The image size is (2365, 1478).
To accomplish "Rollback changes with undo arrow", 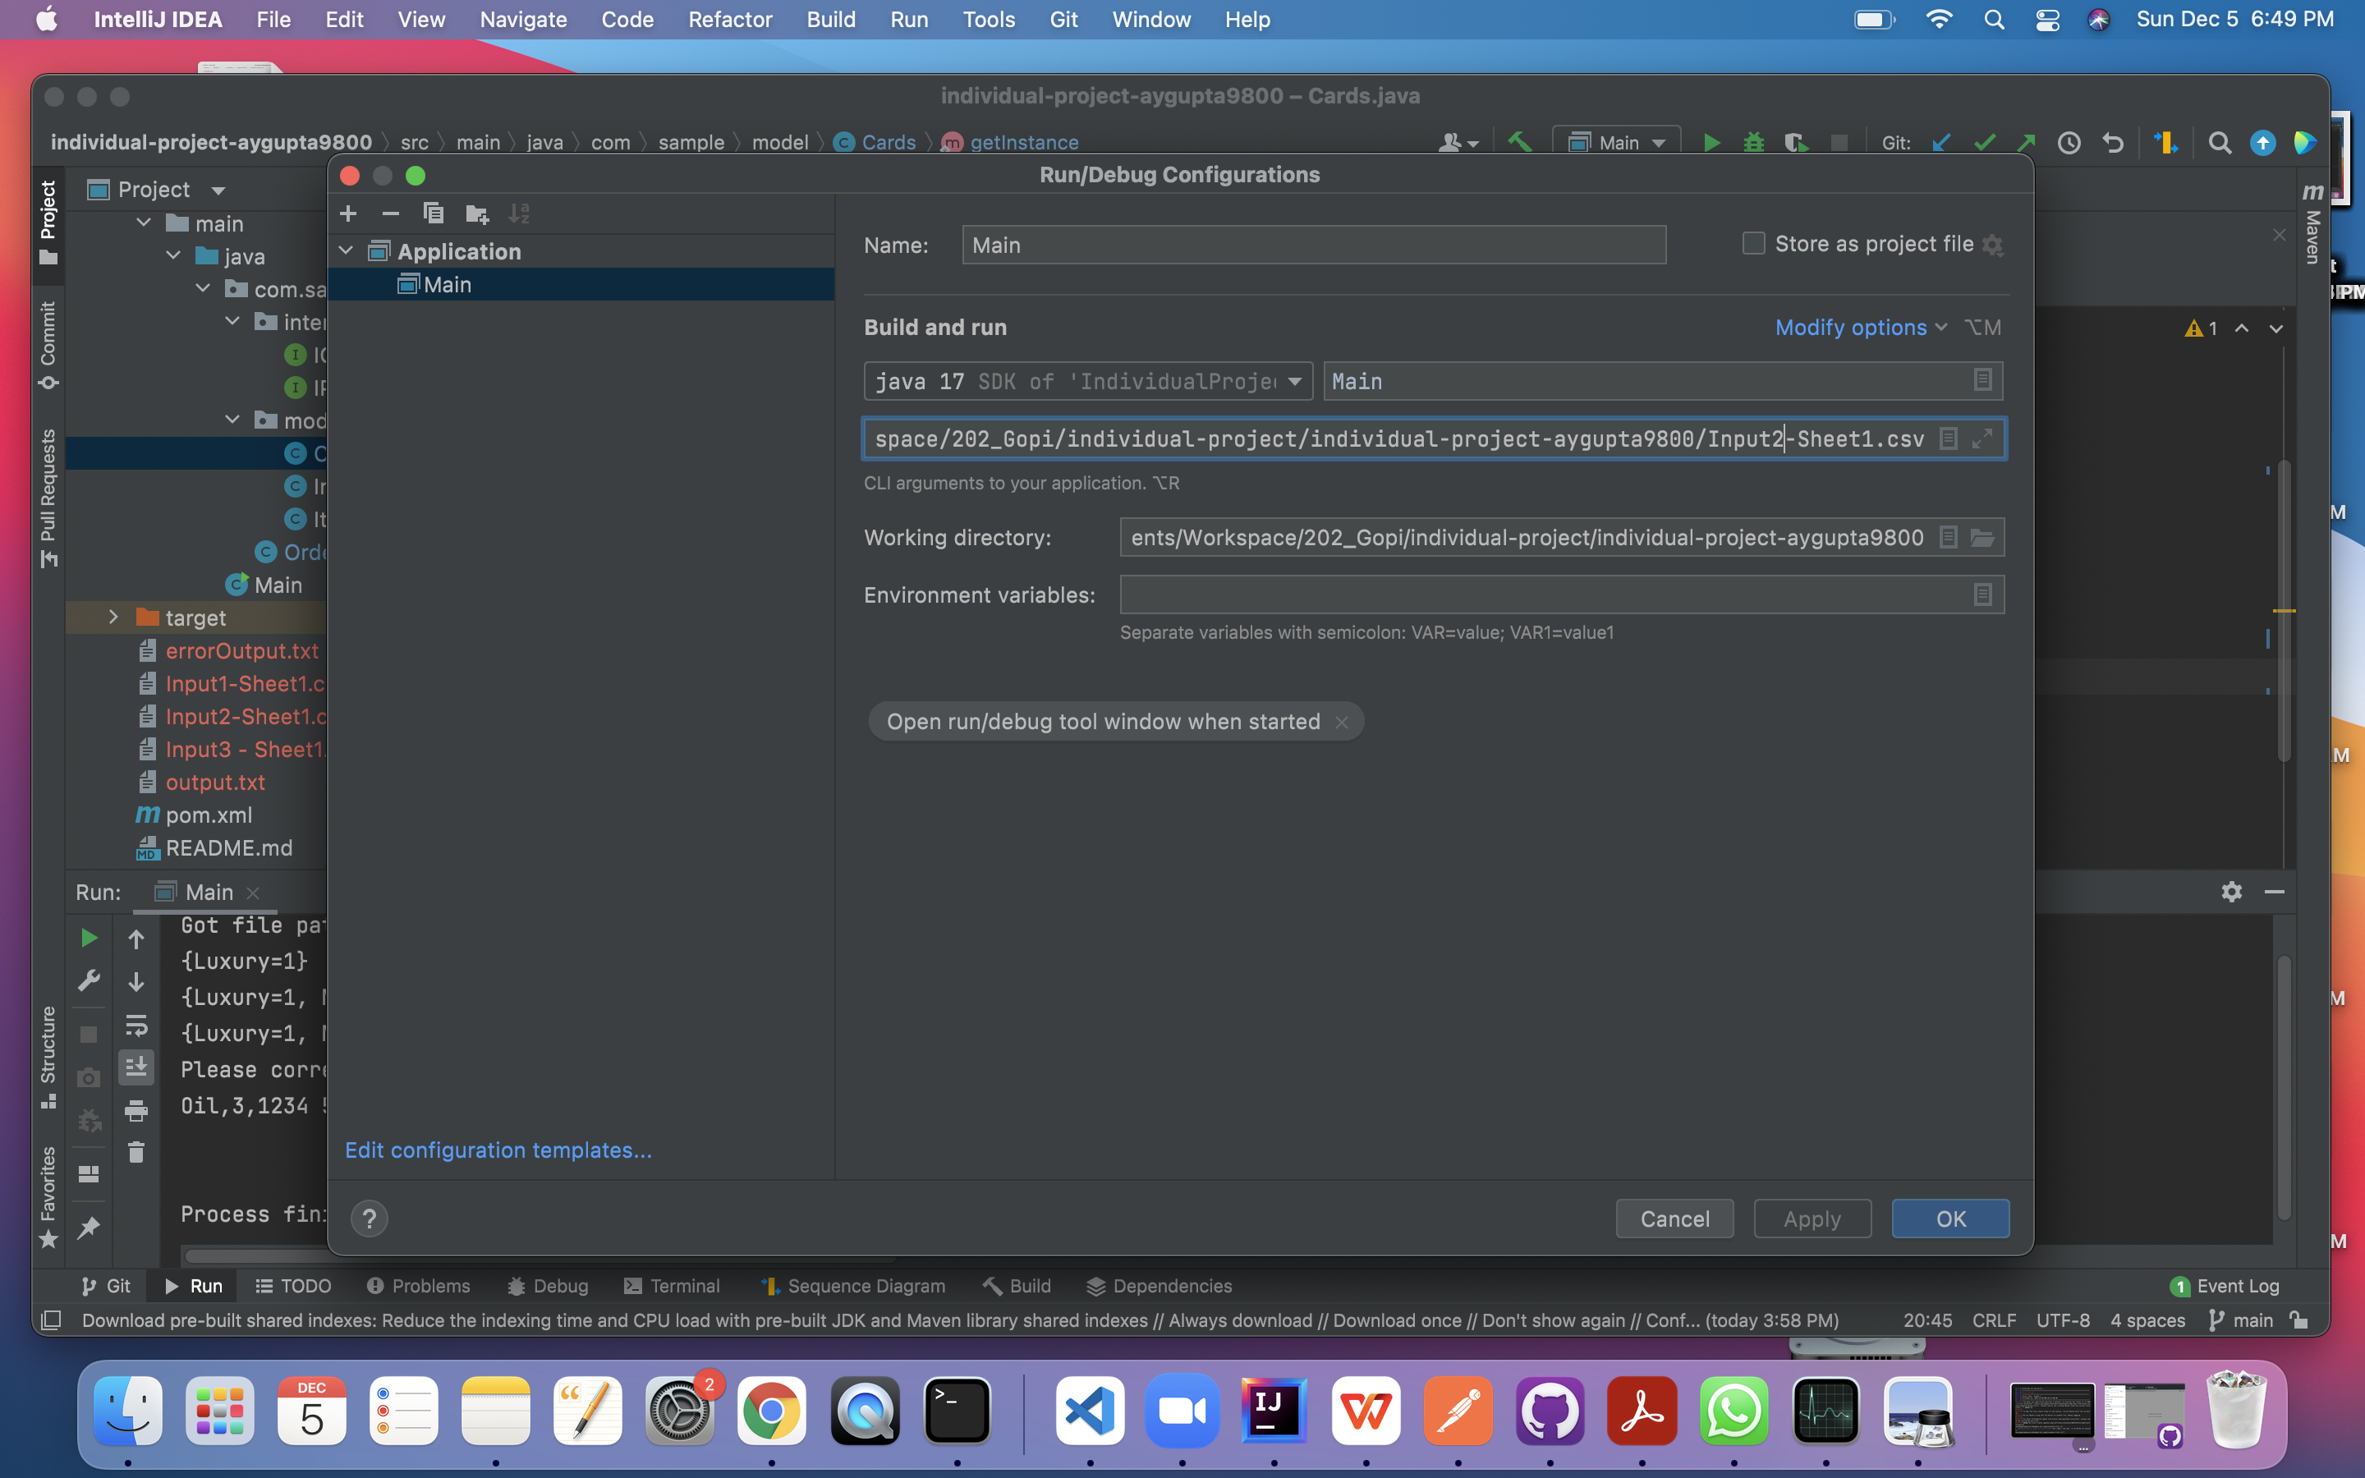I will 2113,143.
